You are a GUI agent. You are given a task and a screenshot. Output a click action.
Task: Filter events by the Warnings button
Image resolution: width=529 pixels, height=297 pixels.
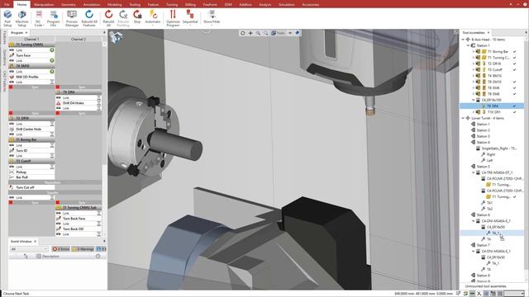(83, 249)
